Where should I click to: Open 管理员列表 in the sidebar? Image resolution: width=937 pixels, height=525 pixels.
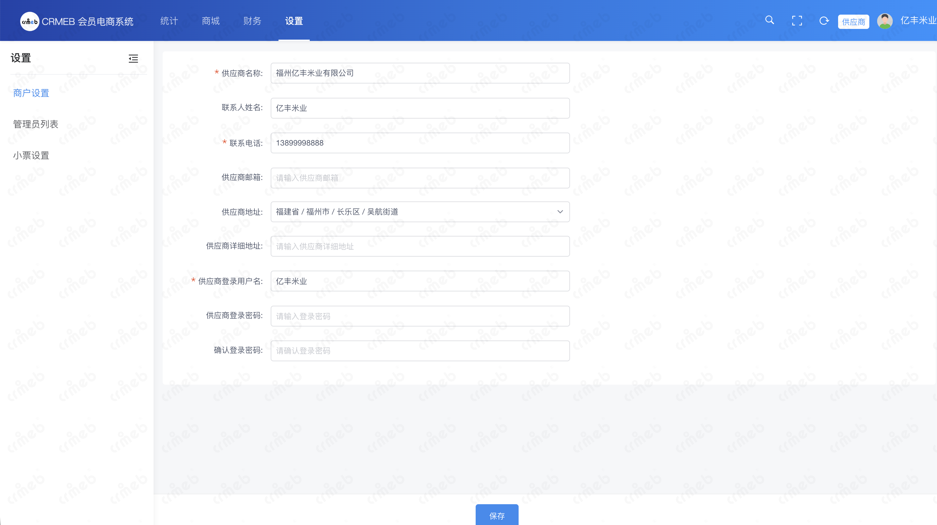36,124
